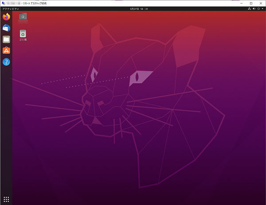This screenshot has width=266, height=205.
Task: Open the Files manager dock icon
Action: coord(6,39)
